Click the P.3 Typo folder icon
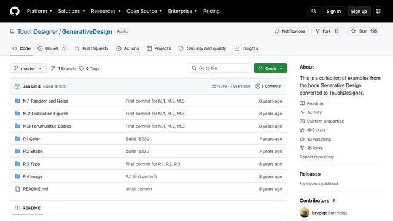Image resolution: width=393 pixels, height=221 pixels. tap(17, 164)
